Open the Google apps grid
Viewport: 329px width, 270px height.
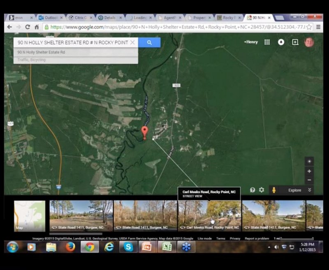coord(267,42)
